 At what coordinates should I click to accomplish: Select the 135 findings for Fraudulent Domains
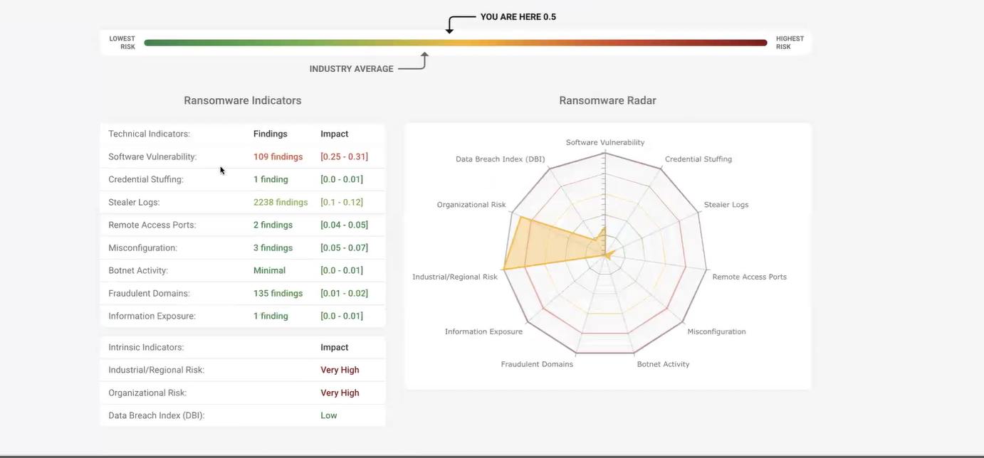click(x=278, y=293)
